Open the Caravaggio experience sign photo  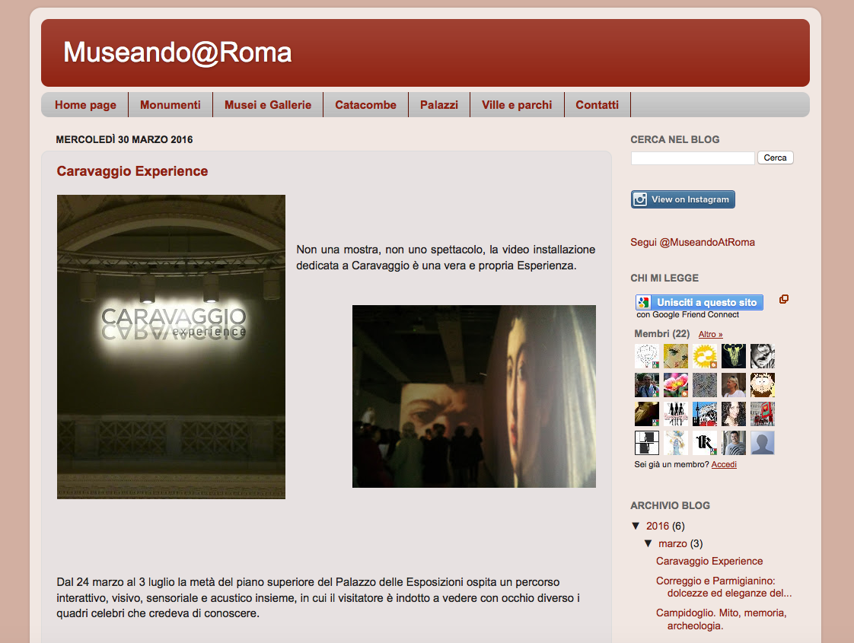171,347
